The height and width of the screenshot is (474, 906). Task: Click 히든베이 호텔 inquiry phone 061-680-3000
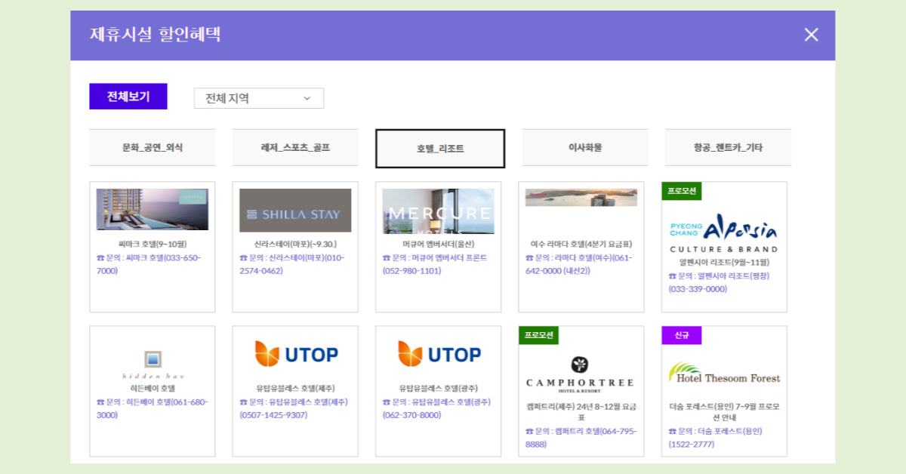point(152,408)
